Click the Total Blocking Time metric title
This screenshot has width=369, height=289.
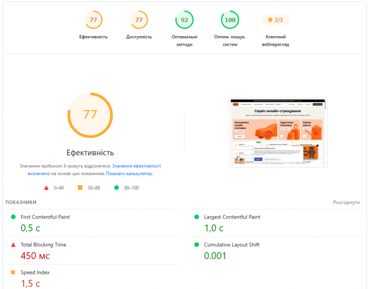(x=43, y=244)
